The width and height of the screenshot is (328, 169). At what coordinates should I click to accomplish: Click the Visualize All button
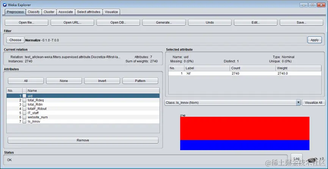pos(313,103)
